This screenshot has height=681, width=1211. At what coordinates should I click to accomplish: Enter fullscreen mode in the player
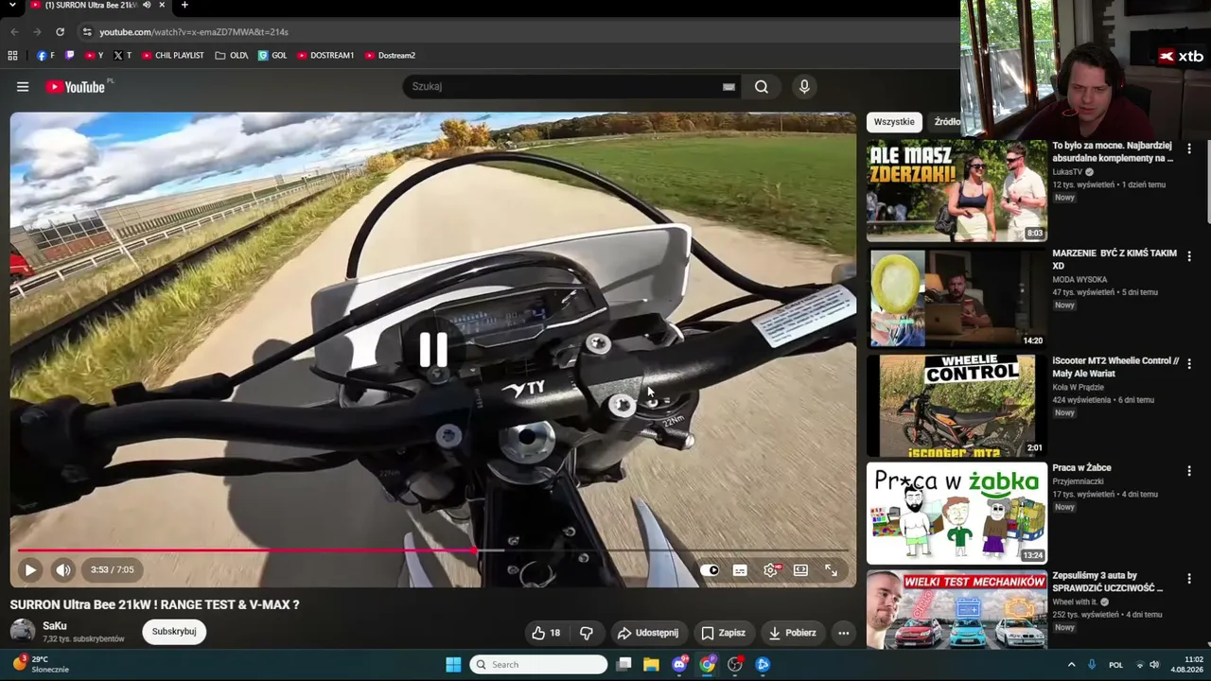pyautogui.click(x=831, y=570)
